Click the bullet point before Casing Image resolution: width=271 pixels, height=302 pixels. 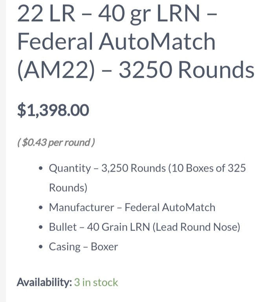(40, 247)
